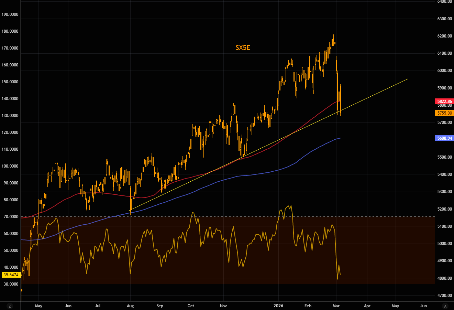The width and height of the screenshot is (454, 310).
Task: Select the blue 5608.94 moving average label
Action: tap(444, 138)
